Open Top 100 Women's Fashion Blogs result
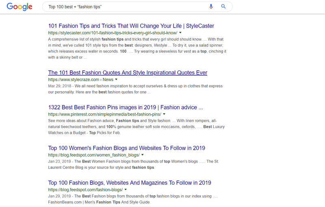Viewport: 325px width, 207px height. [126, 148]
